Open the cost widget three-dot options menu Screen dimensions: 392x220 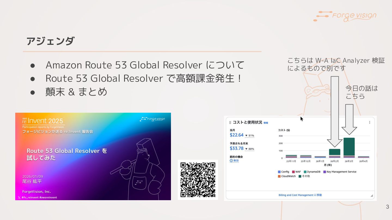[x=369, y=122]
